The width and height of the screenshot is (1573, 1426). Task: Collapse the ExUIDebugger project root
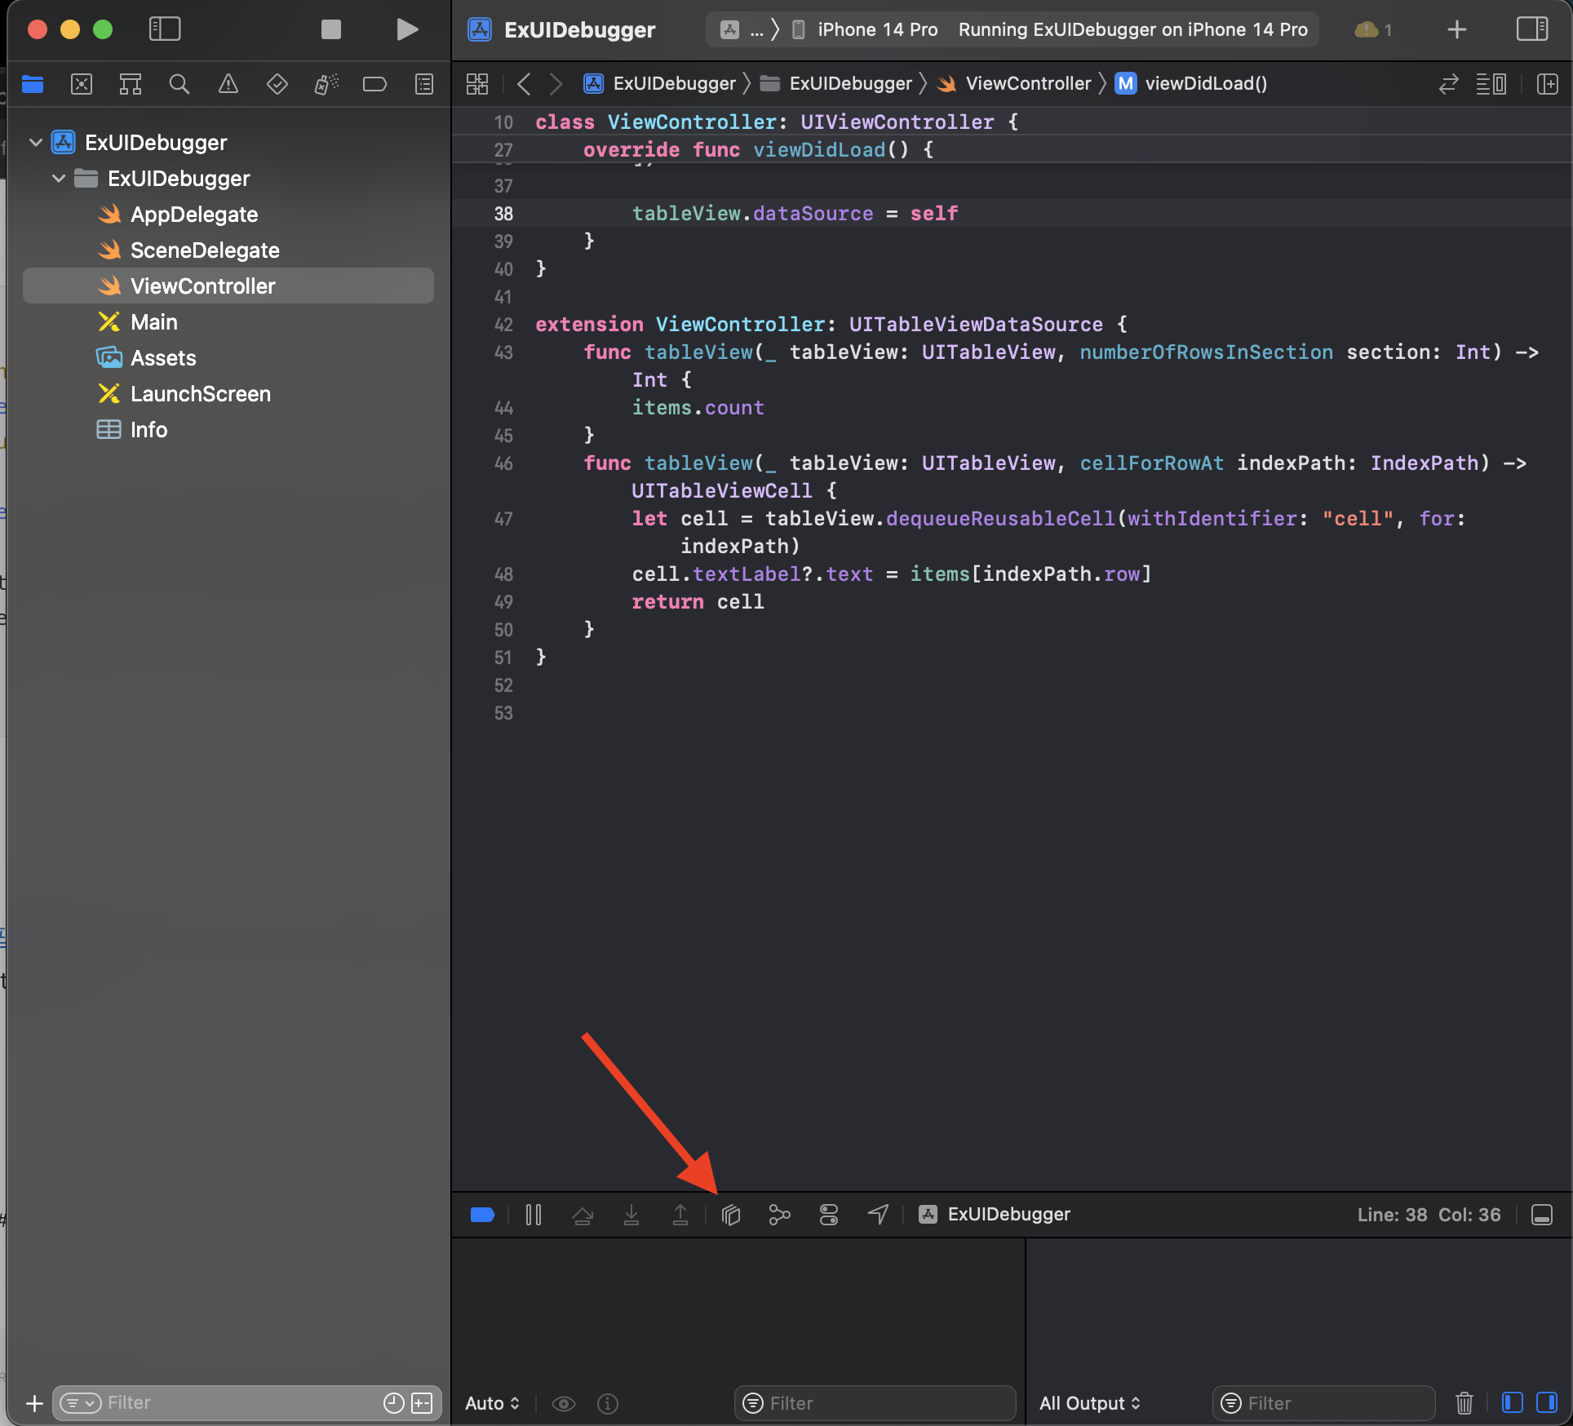(x=36, y=143)
